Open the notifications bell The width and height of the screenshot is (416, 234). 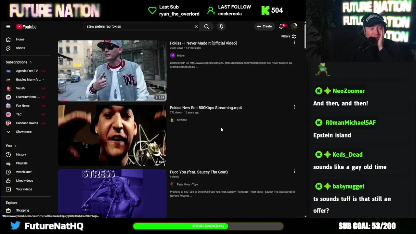click(282, 26)
